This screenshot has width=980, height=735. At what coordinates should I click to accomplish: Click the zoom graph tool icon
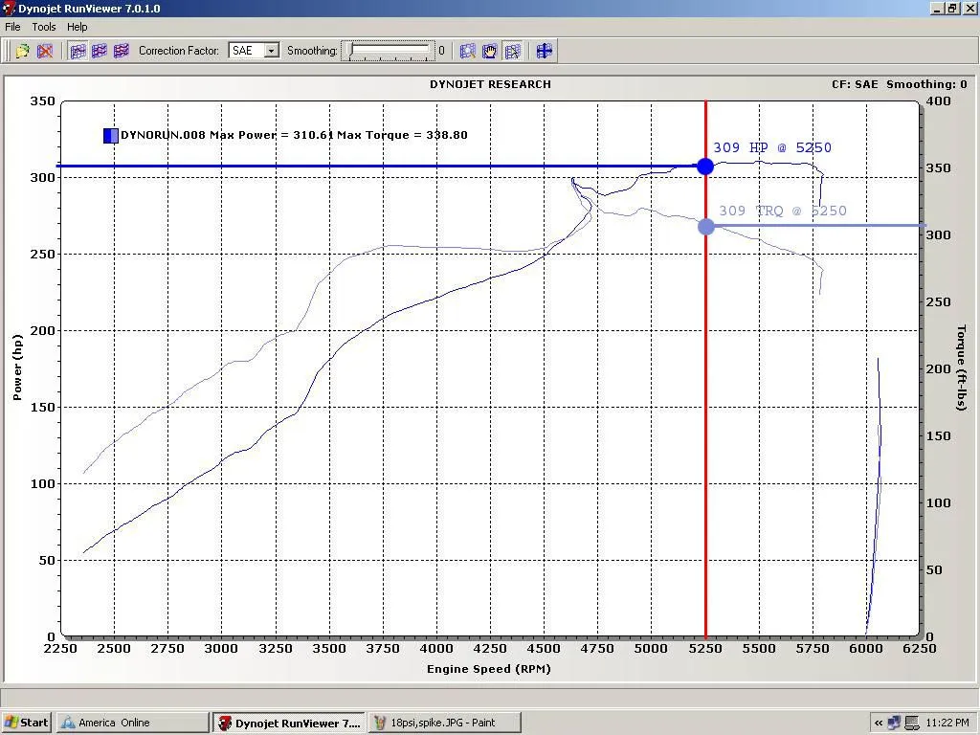click(468, 51)
